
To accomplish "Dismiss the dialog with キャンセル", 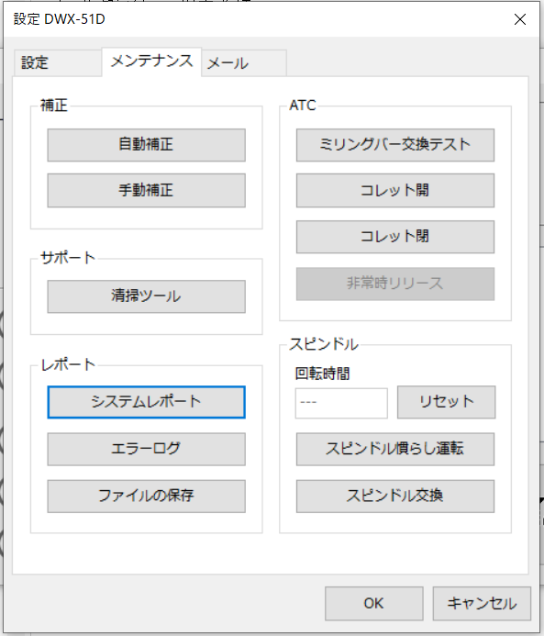I will coord(482,603).
